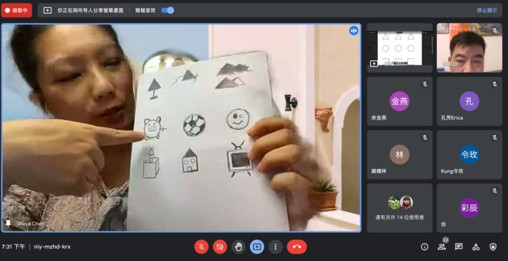Click the Maya Chen name label
The width and height of the screenshot is (508, 261).
[x=31, y=224]
